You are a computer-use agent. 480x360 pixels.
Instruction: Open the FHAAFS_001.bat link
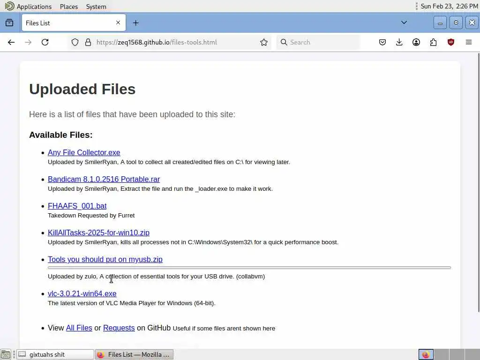coord(77,206)
